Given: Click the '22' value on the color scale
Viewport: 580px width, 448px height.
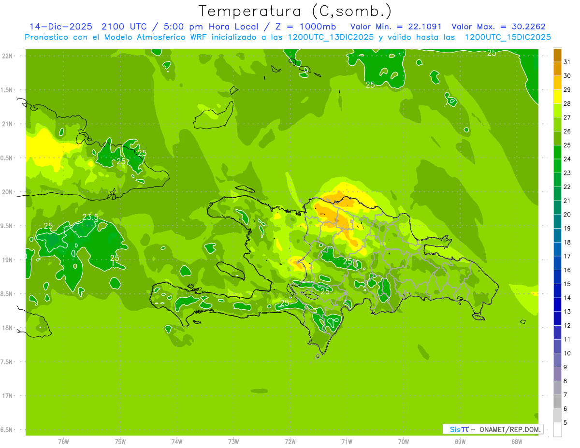Looking at the screenshot, I should tap(567, 187).
